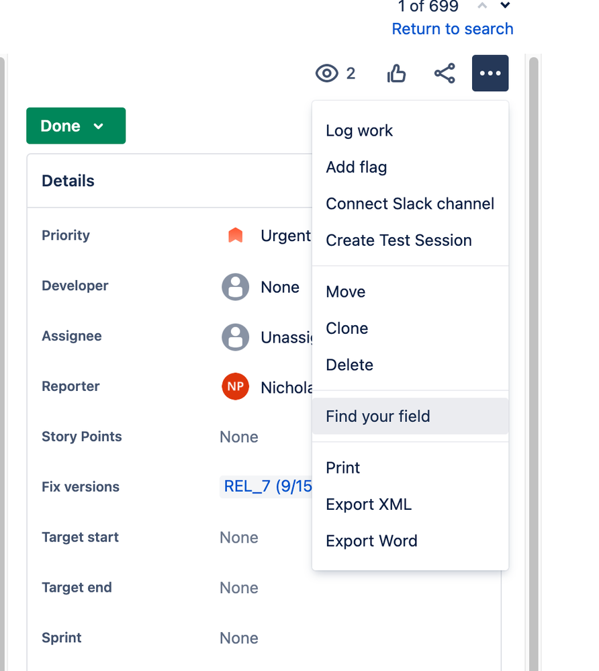Click the Developer avatar icon
599x671 pixels.
[x=235, y=287]
